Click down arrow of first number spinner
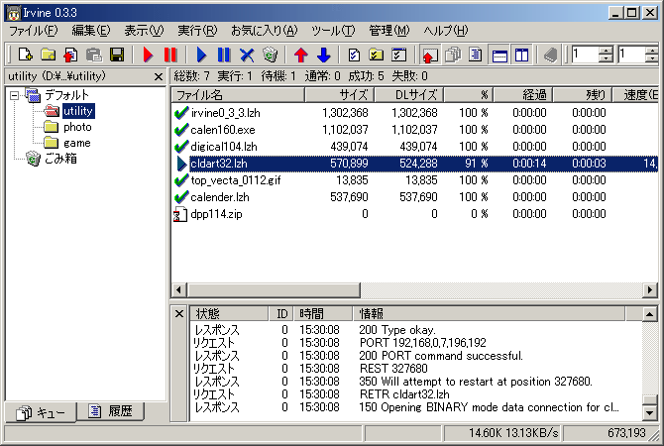Image resolution: width=664 pixels, height=446 pixels. point(606,58)
